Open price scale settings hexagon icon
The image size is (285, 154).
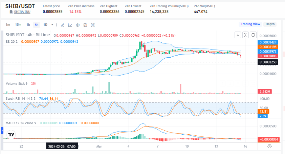coord(269,146)
